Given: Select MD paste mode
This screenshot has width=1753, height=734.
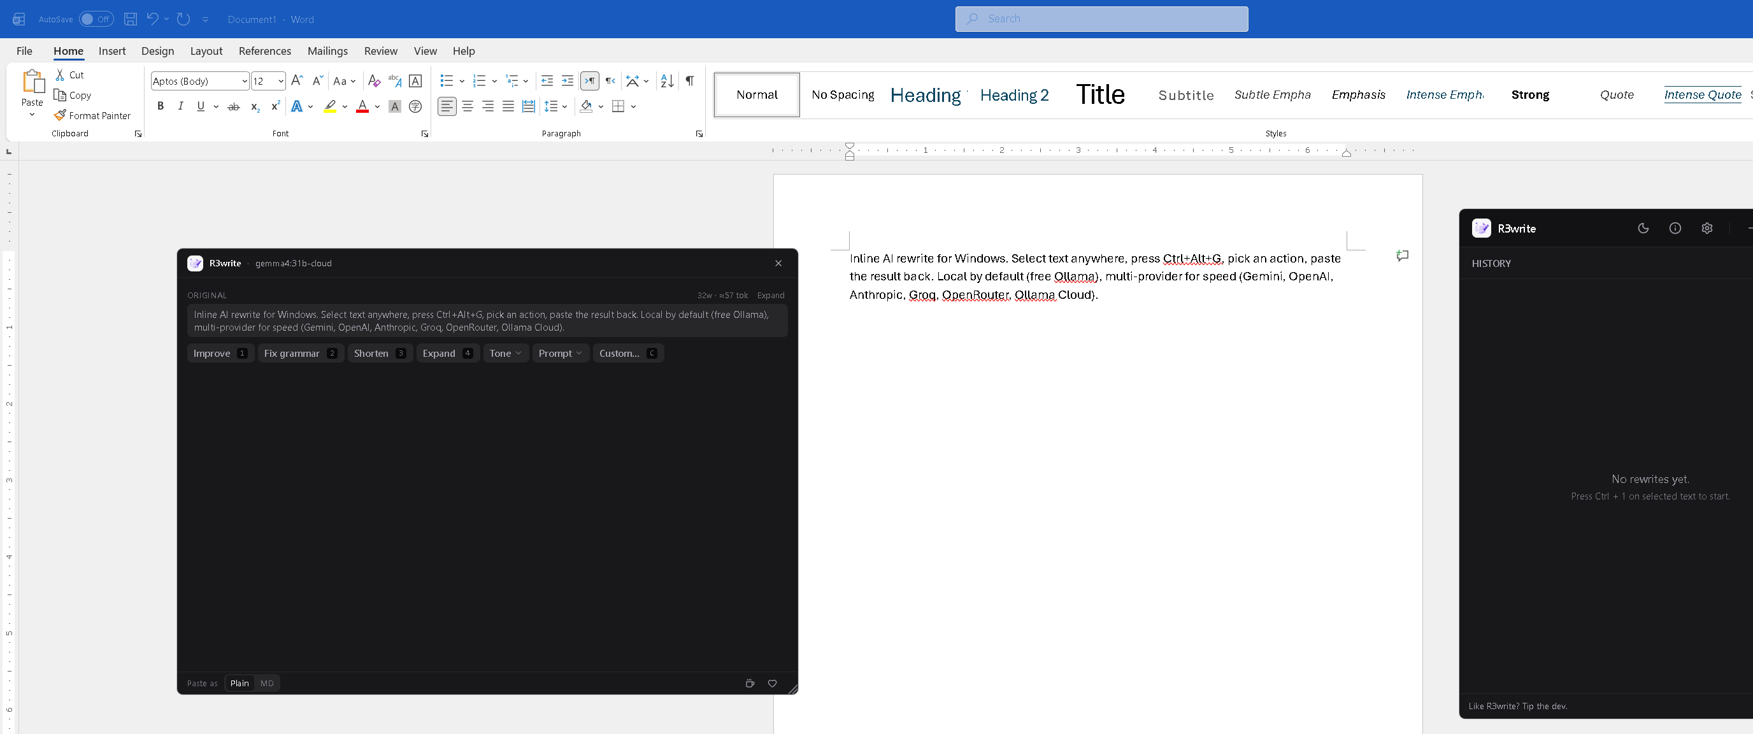Looking at the screenshot, I should pos(267,684).
